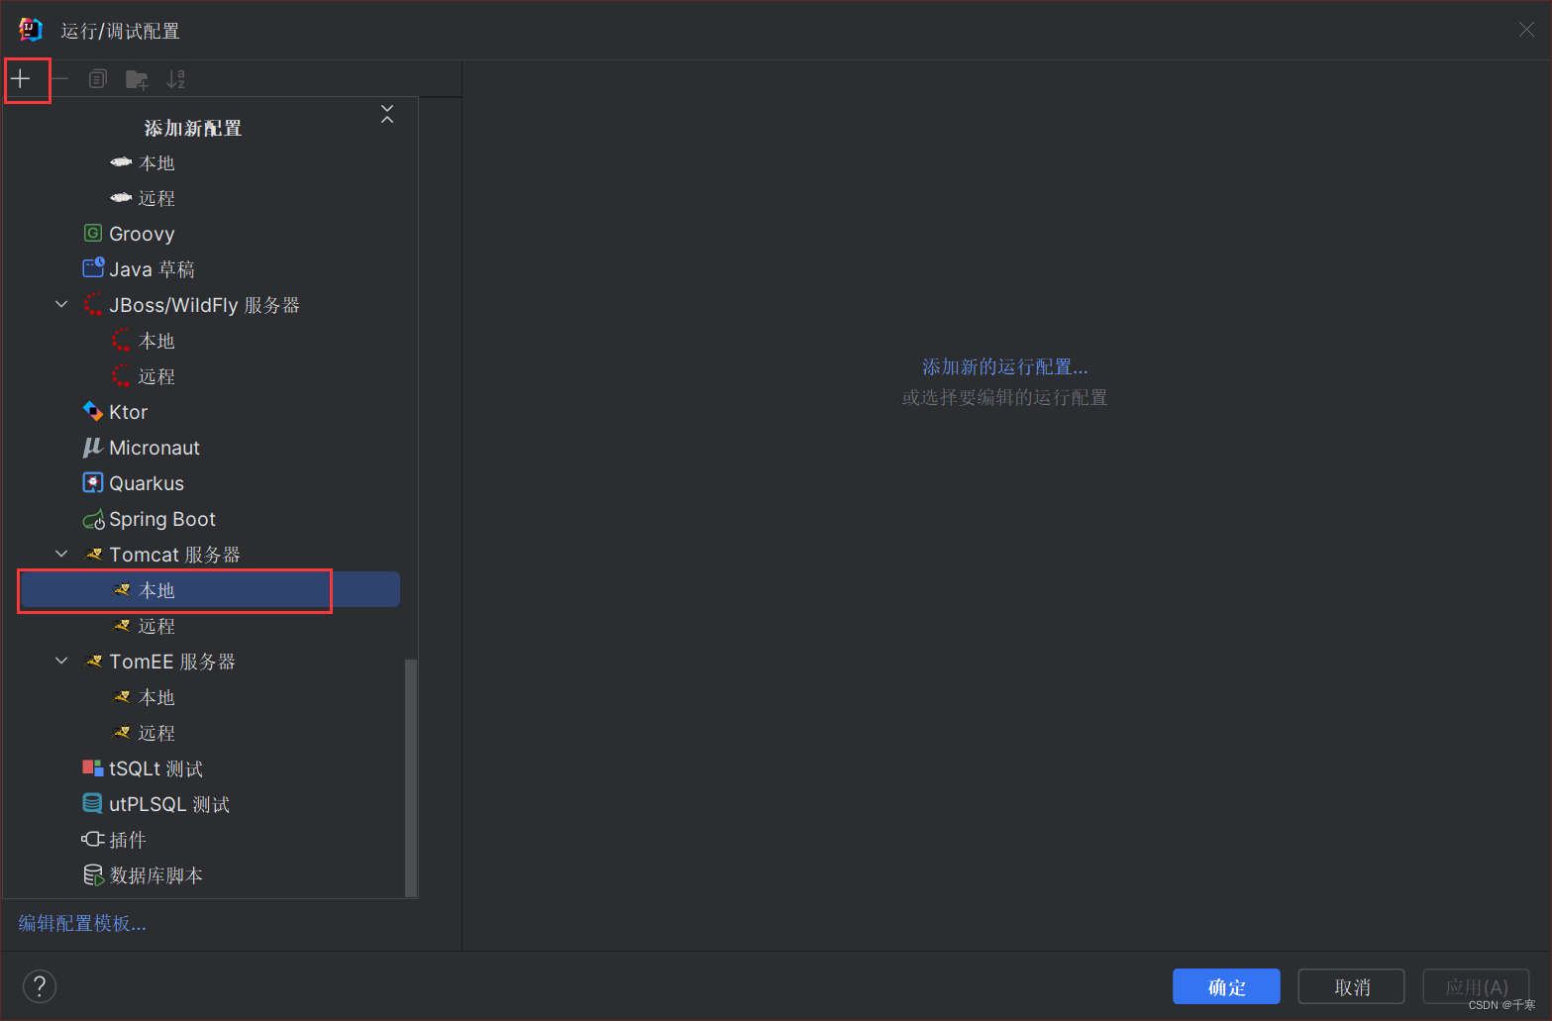
Task: Click the configuration list vertical scrollbar
Action: click(x=411, y=777)
